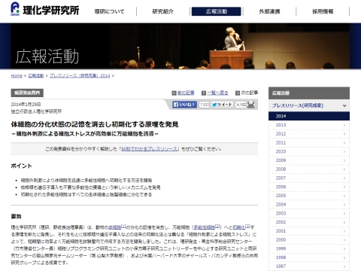
Task: Open the 体細胞 glossary link in the summary
Action: click(114, 227)
